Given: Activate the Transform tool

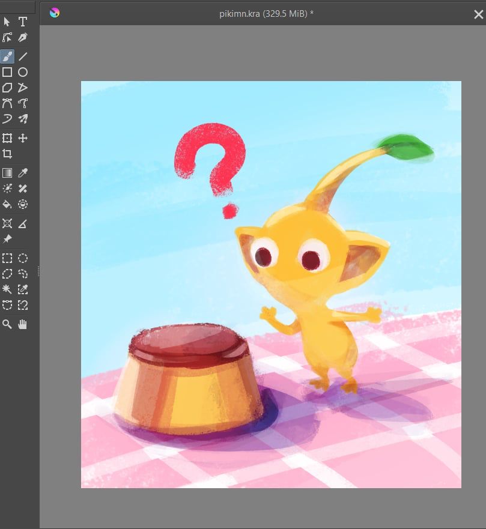Looking at the screenshot, I should pos(7,138).
